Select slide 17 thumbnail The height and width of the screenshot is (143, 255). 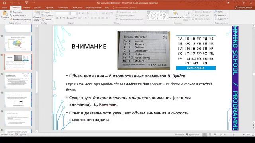(x=18, y=118)
